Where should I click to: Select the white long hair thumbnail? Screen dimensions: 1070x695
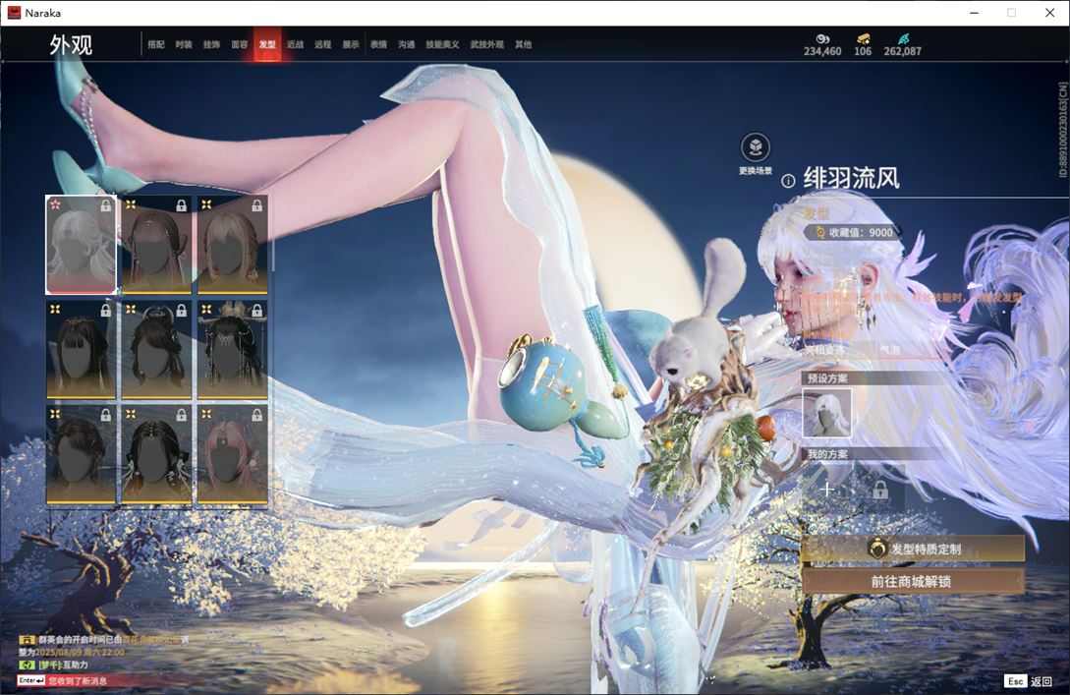pyautogui.click(x=81, y=245)
